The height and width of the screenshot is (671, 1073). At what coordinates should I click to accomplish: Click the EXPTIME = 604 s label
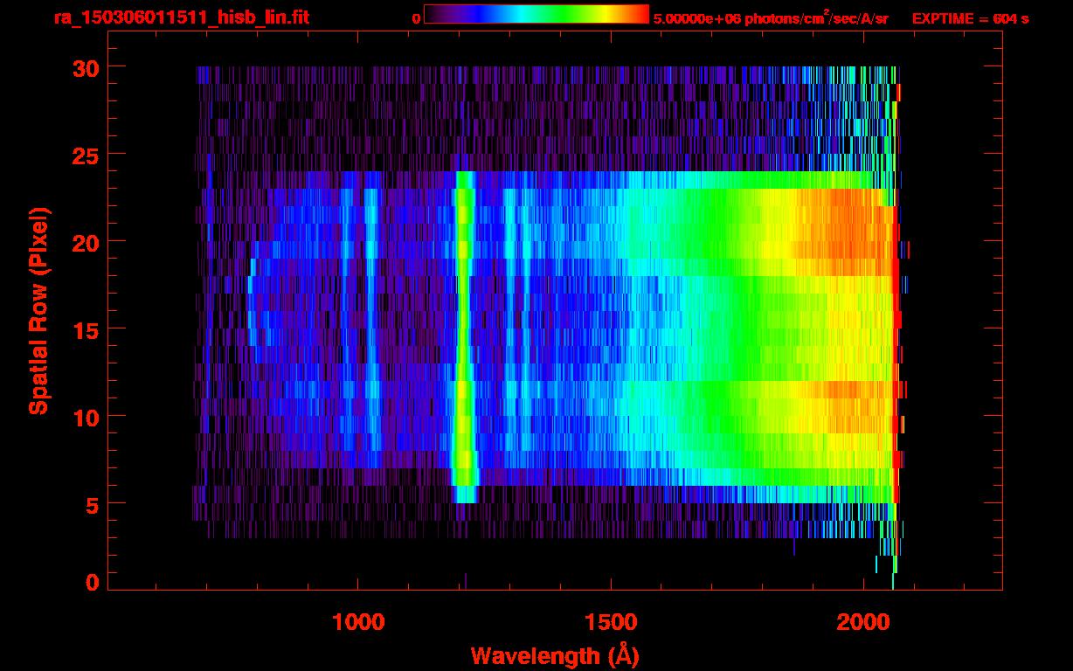(970, 18)
